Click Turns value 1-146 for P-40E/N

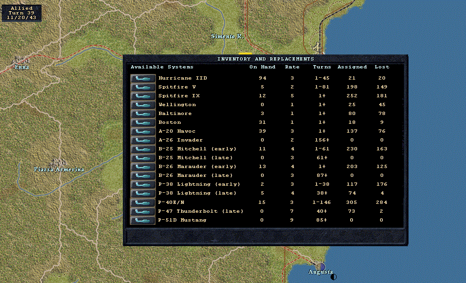click(322, 202)
